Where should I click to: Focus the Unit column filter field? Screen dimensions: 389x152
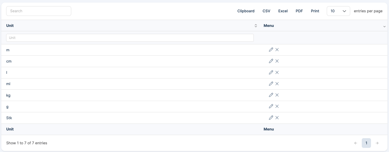130,38
